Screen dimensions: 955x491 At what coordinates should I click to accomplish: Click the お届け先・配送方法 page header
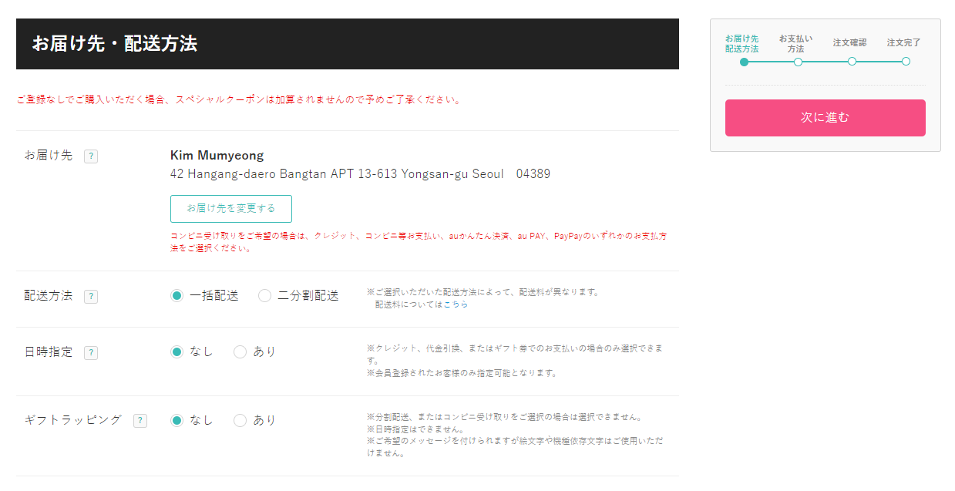click(x=115, y=44)
